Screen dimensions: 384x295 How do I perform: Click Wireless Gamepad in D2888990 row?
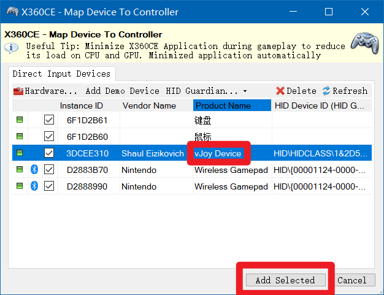click(231, 186)
